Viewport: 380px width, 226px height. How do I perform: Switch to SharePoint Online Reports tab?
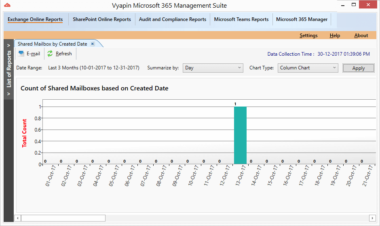pos(102,19)
